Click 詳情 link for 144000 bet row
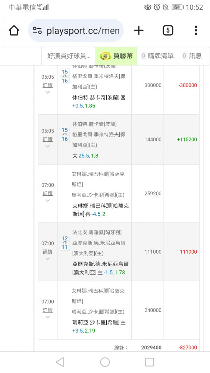The height and width of the screenshot is (373, 210). 48,139
